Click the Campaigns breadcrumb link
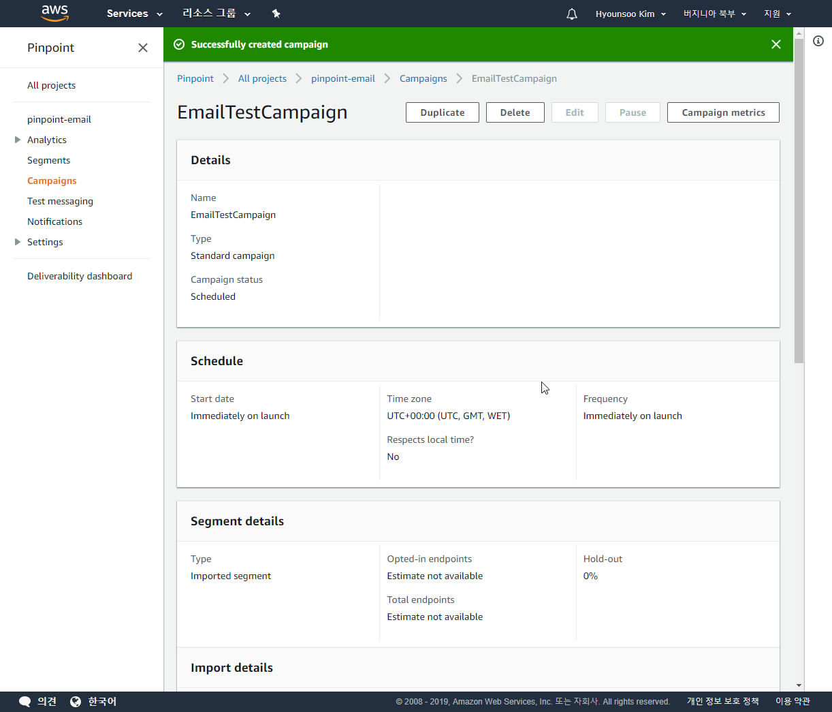The image size is (832, 712). tap(423, 78)
